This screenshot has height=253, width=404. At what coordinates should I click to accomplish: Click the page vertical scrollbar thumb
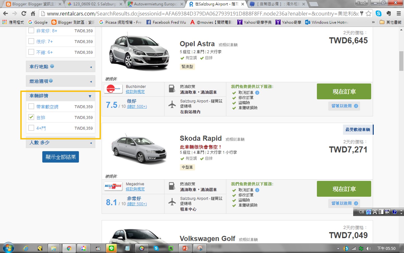click(401, 61)
